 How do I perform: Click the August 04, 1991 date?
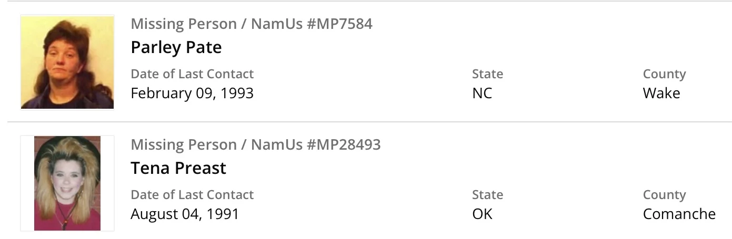pyautogui.click(x=185, y=214)
